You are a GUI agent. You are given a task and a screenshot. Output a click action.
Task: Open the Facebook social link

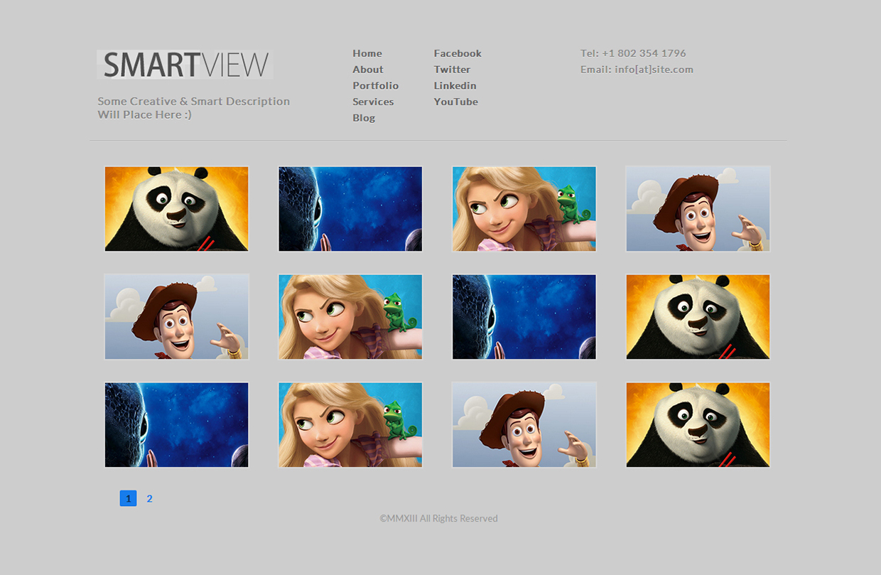click(458, 53)
